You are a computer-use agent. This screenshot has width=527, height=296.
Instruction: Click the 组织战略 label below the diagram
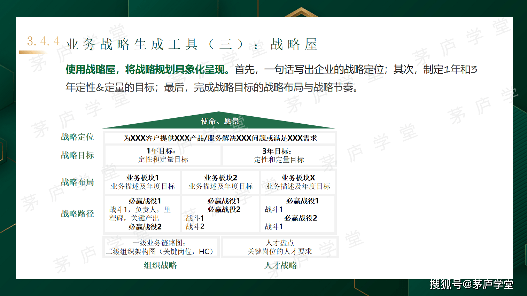160,266
